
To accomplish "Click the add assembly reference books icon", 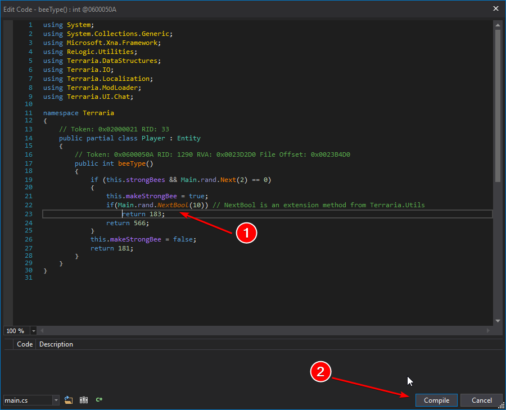I will tap(84, 400).
